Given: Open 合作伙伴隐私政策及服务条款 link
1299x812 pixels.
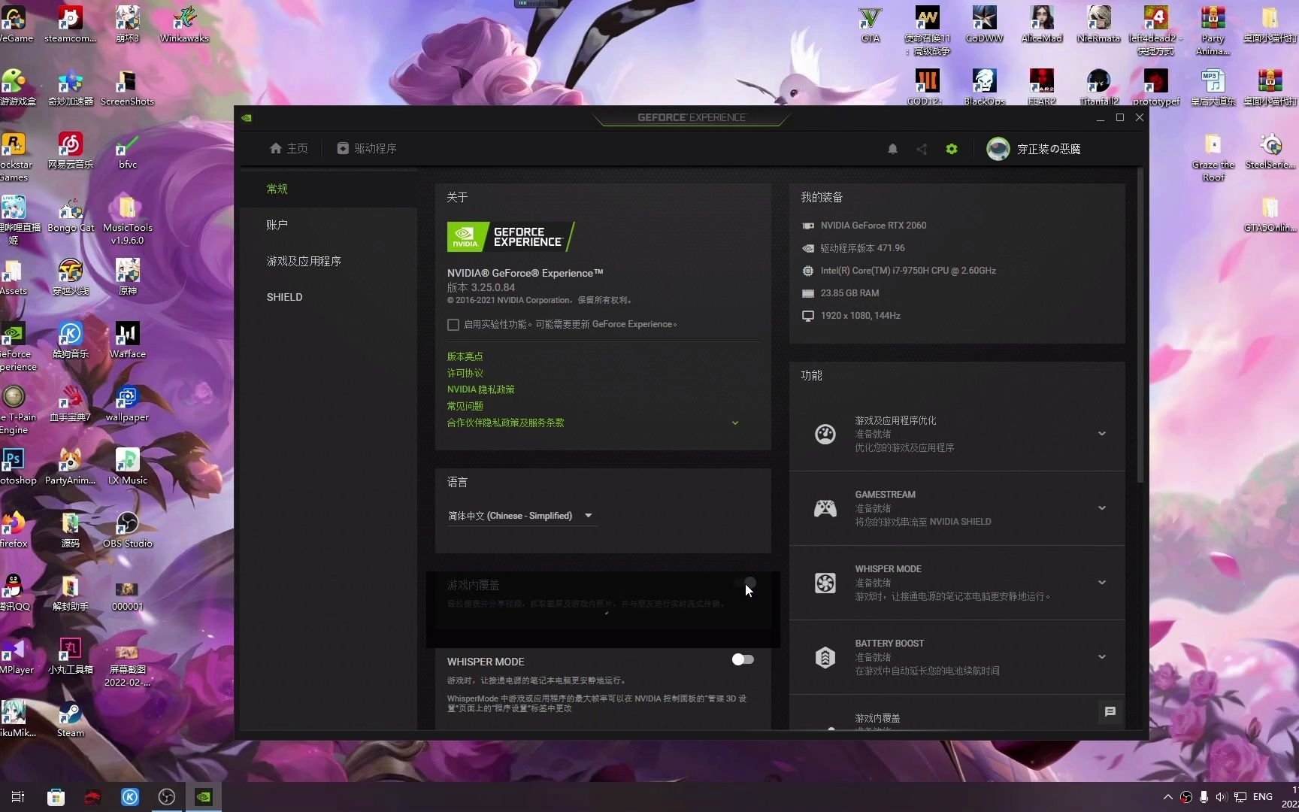Looking at the screenshot, I should coord(505,423).
